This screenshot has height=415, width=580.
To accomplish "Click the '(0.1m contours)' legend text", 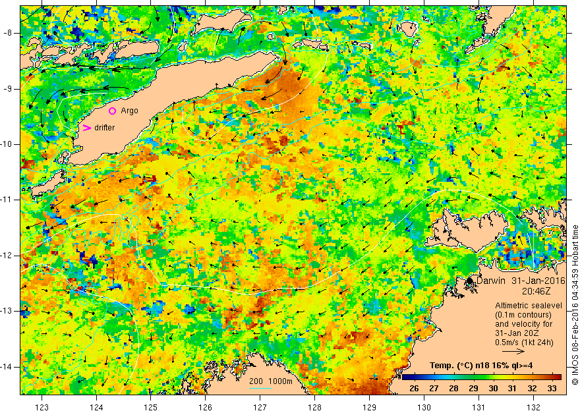I will tap(523, 316).
